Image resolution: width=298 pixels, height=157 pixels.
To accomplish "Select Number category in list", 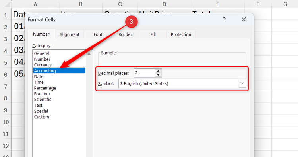I will click(x=59, y=59).
